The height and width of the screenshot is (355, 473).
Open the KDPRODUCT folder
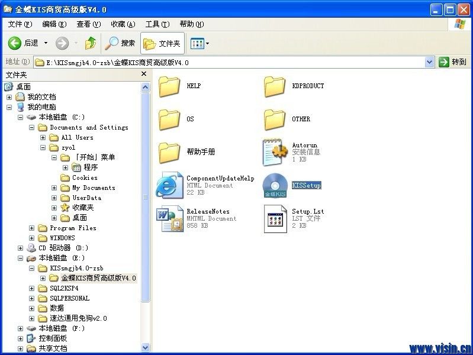point(275,86)
